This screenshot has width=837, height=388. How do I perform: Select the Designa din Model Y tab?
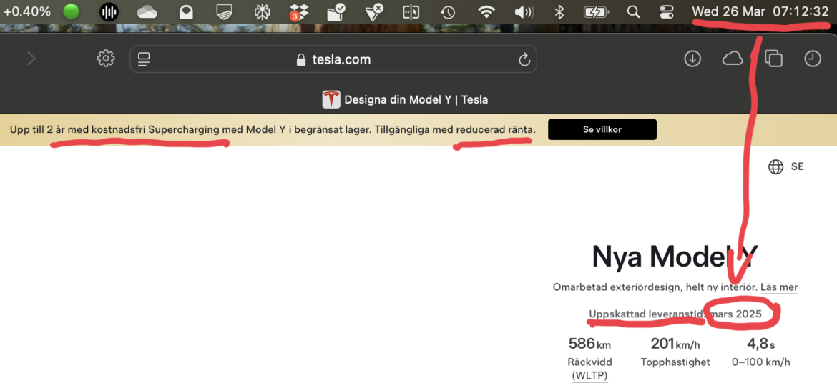pyautogui.click(x=405, y=99)
